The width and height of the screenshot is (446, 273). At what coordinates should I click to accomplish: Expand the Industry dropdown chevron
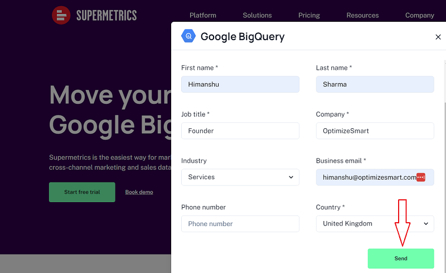tap(291, 177)
